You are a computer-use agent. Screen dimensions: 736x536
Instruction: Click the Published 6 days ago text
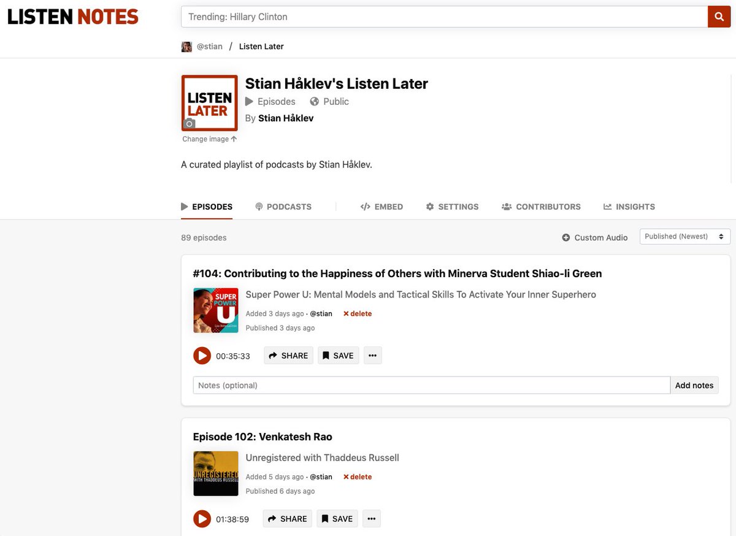280,491
